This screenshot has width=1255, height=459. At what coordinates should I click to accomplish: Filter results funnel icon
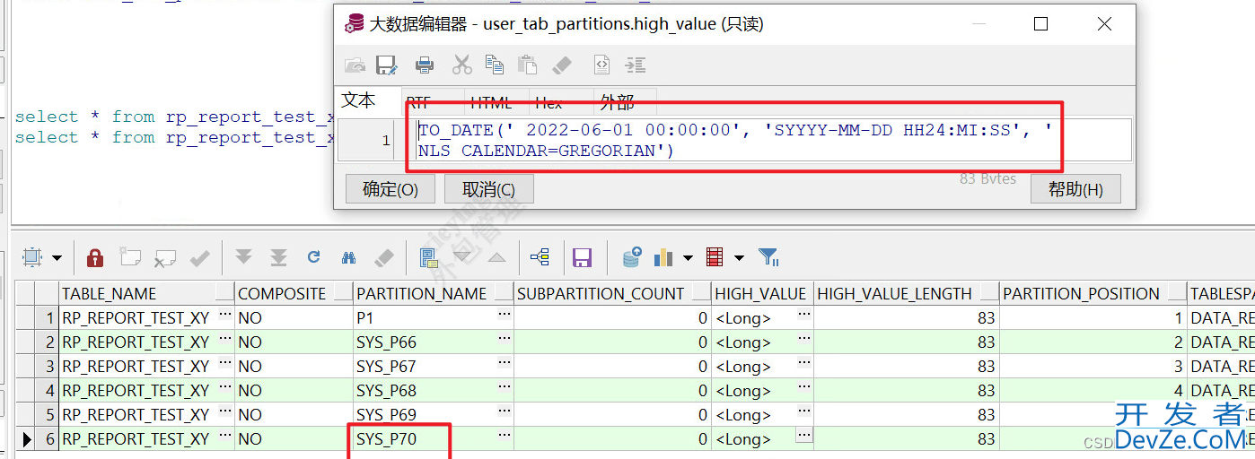(768, 258)
